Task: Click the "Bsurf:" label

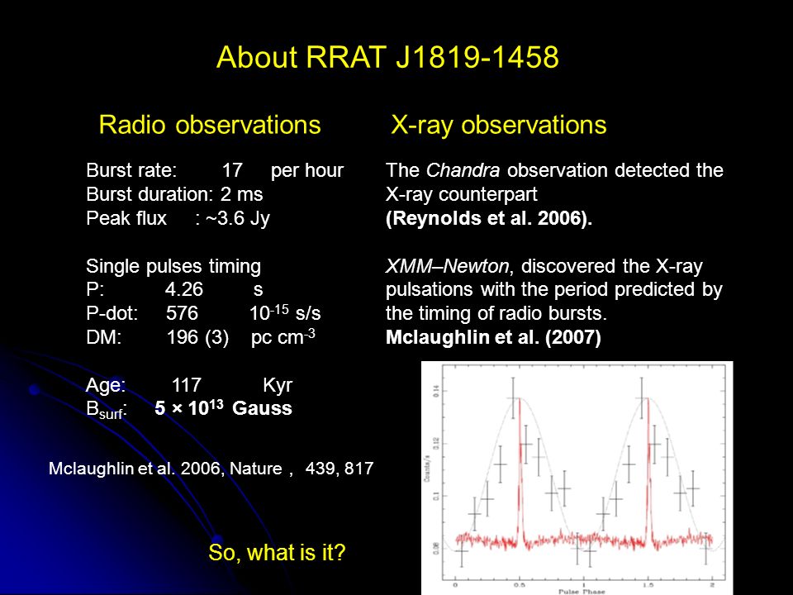Action: (x=107, y=410)
